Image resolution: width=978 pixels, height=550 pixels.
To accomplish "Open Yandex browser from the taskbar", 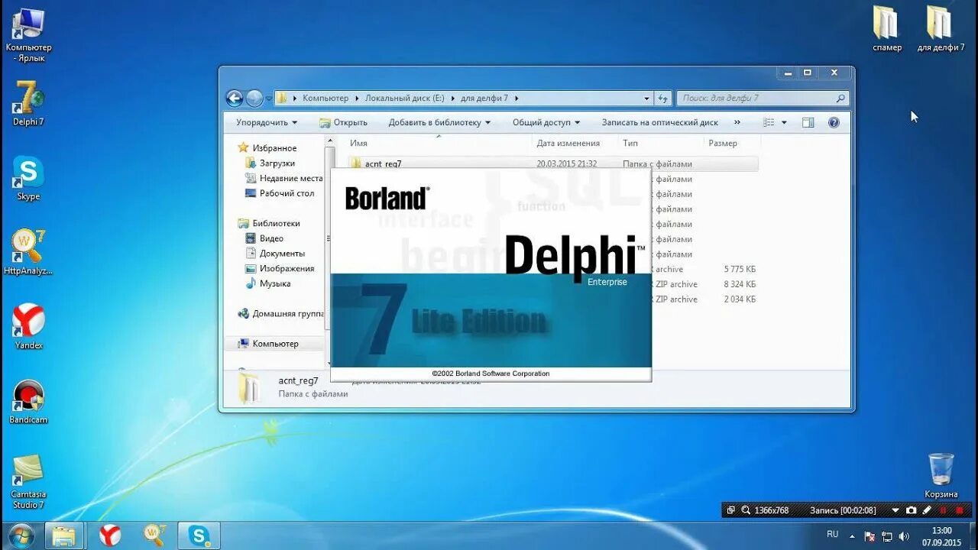I will click(110, 535).
